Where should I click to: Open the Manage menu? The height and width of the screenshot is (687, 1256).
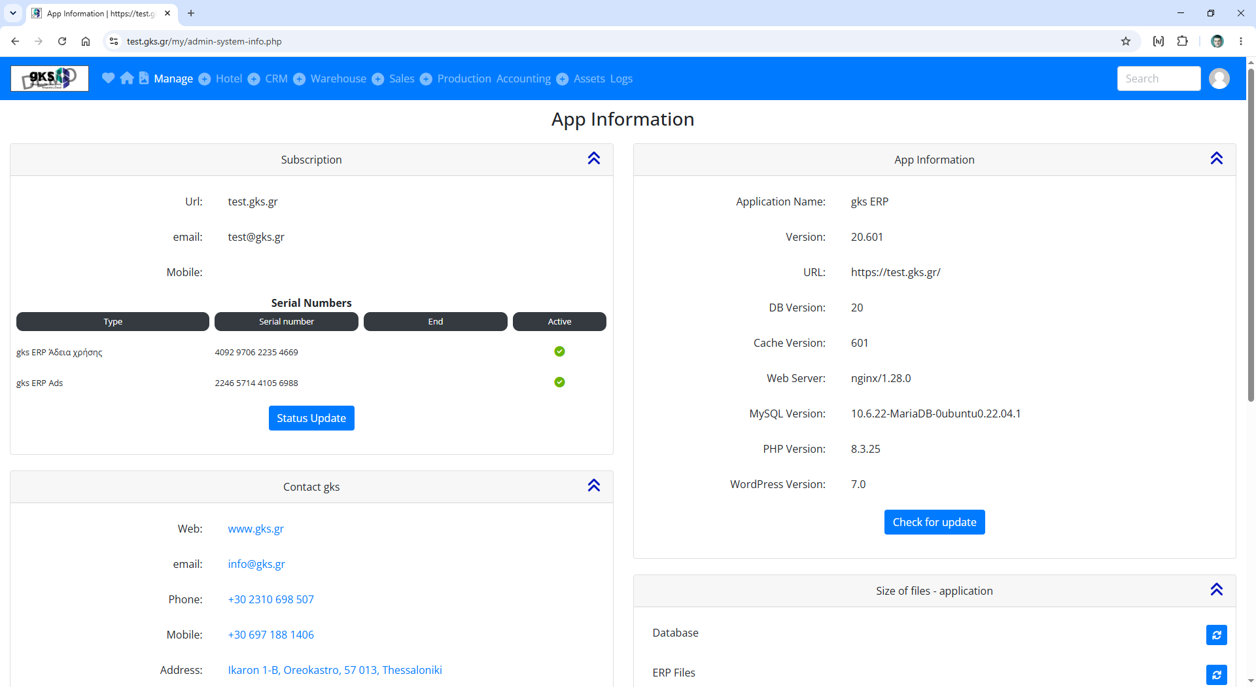(173, 79)
